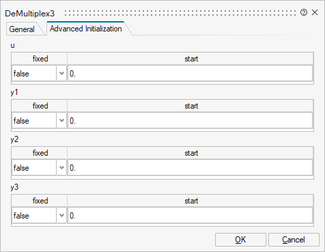The image size is (325, 252).
Task: Select the false value box for y2
Action: point(34,168)
